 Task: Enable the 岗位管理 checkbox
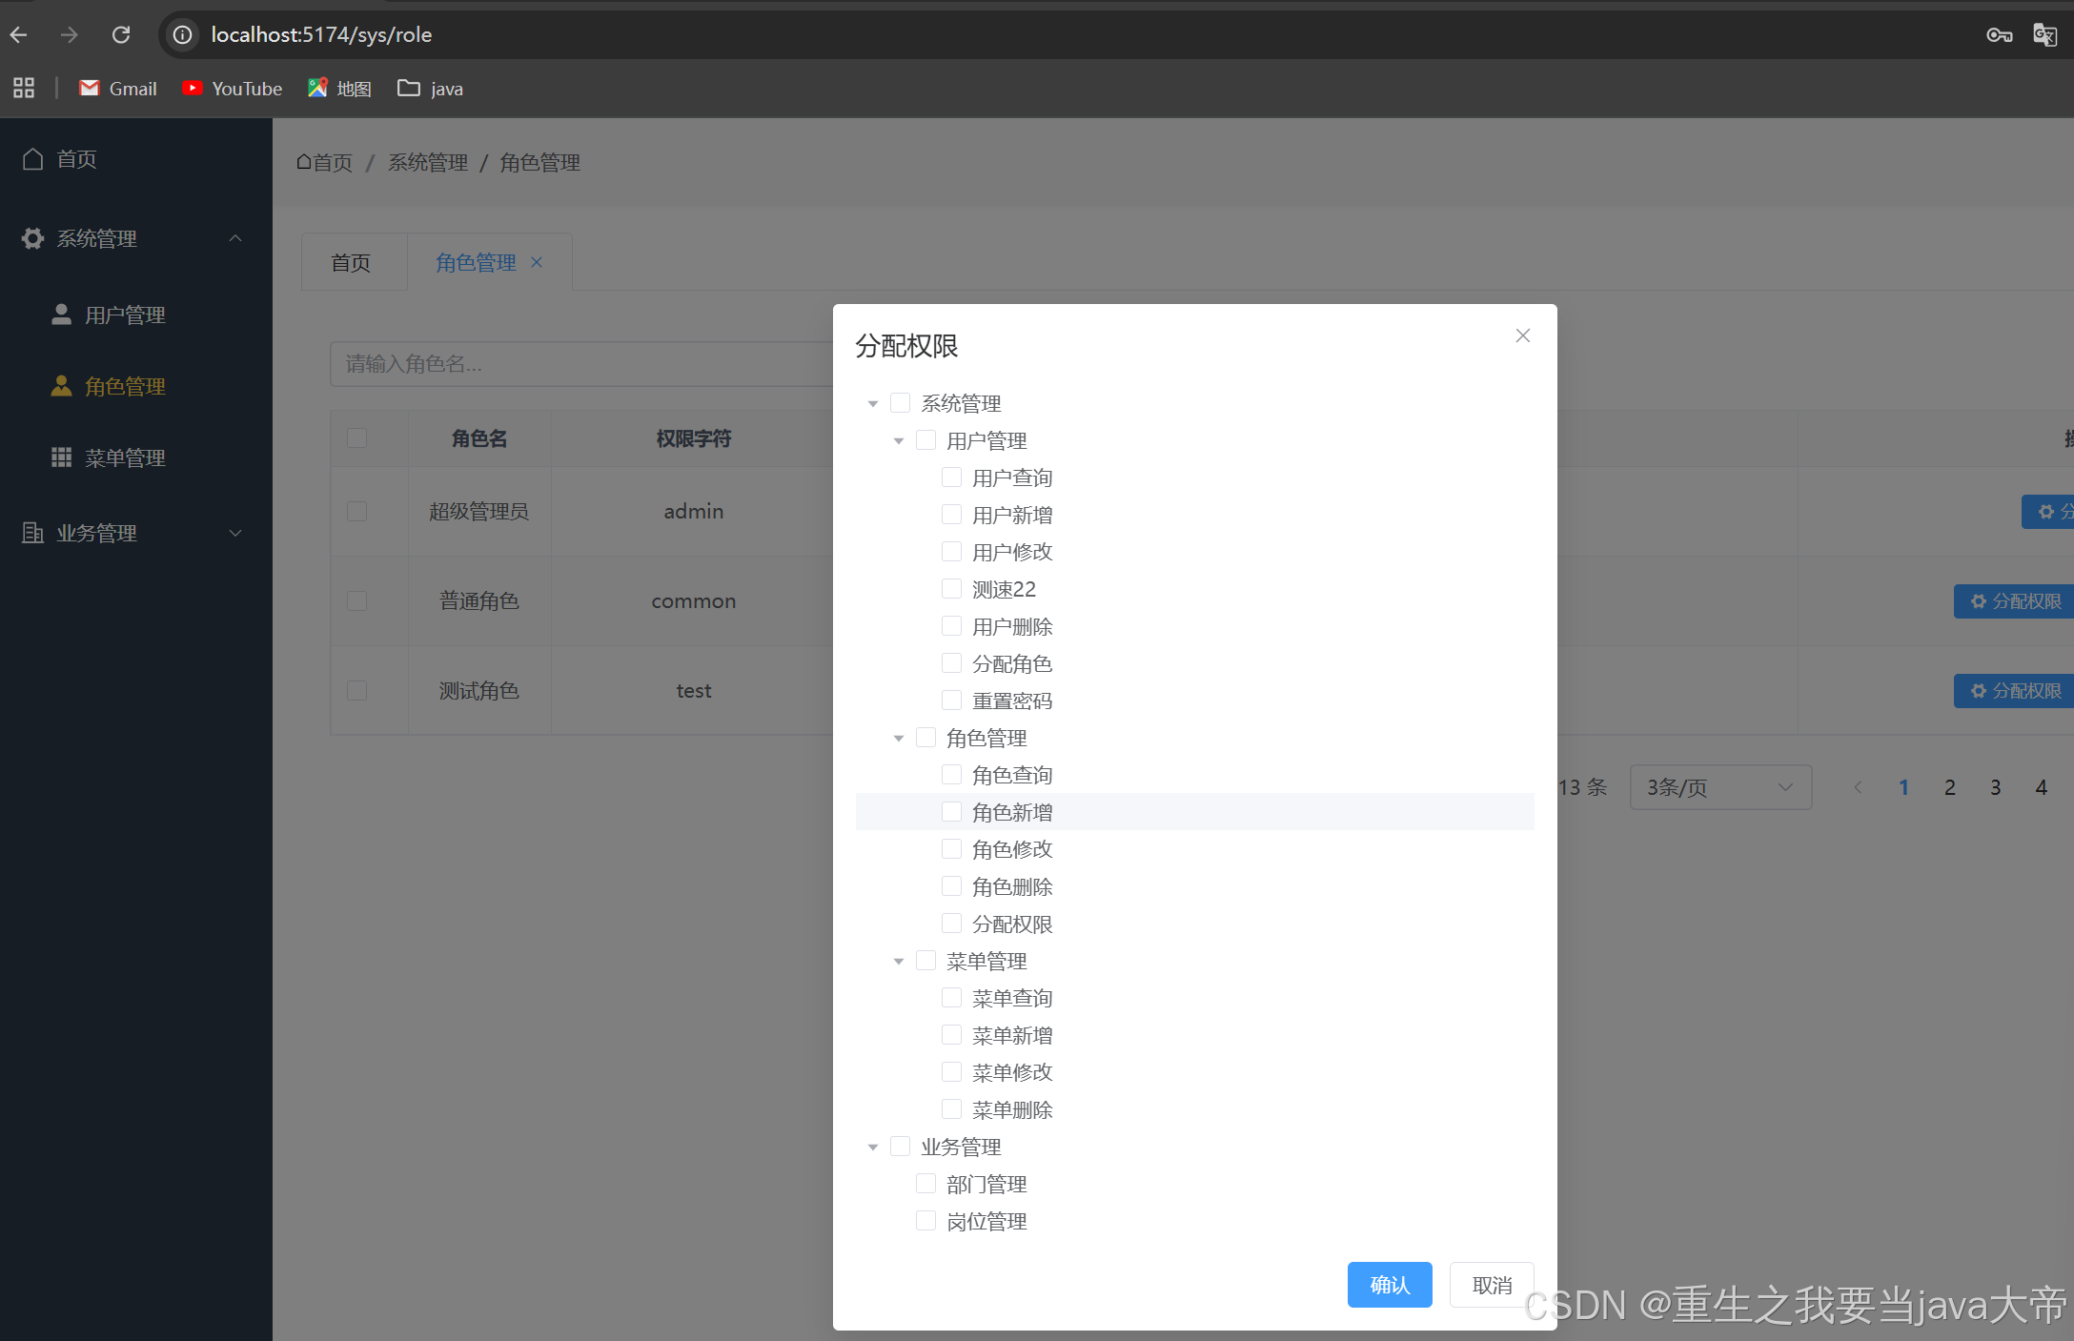925,1221
